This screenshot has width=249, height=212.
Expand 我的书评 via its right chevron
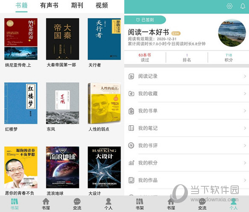click(x=245, y=145)
